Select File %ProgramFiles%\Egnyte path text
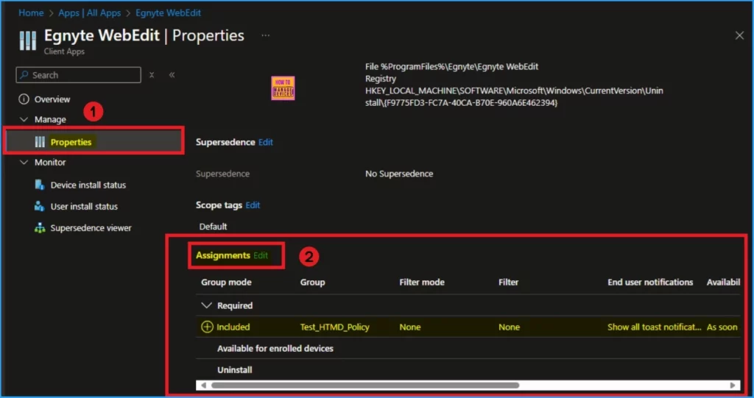The height and width of the screenshot is (398, 754). (451, 66)
